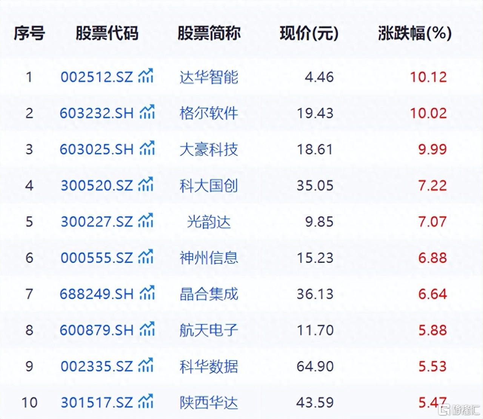
Task: Click stock name 光韵达
Action: [x=209, y=222]
